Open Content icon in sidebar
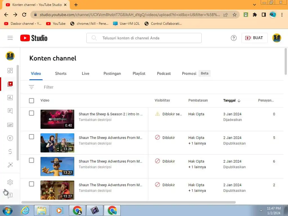Image resolution: width=288 pixels, height=216 pixels. point(10,84)
